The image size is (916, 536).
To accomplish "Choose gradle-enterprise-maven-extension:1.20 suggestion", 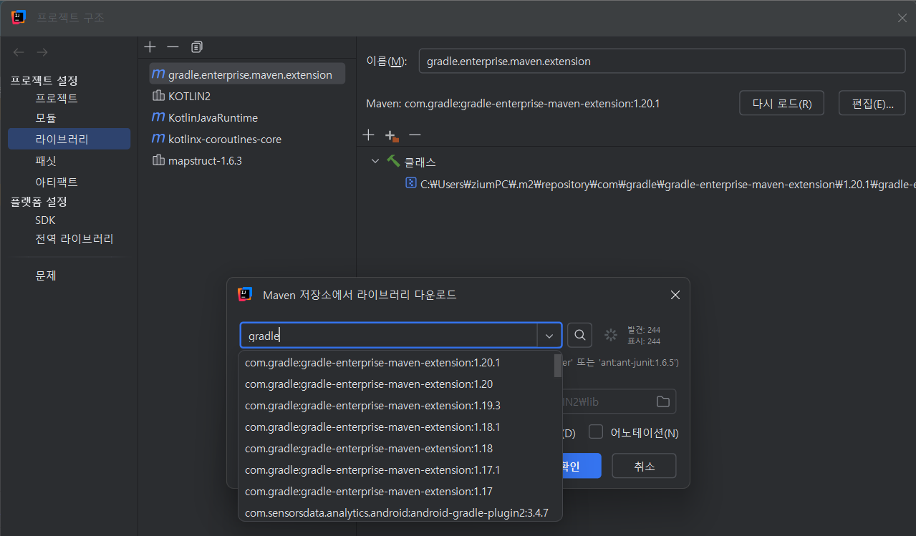I will point(396,384).
